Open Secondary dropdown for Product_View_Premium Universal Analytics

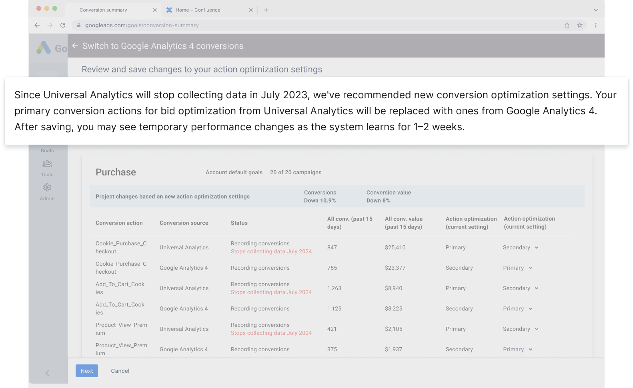pos(521,329)
